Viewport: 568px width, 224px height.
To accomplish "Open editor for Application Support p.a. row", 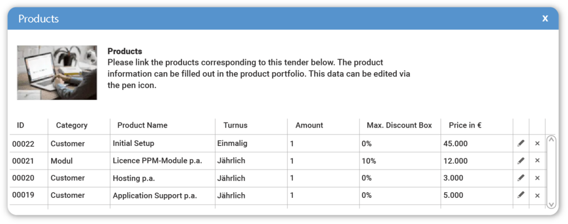I will click(521, 195).
